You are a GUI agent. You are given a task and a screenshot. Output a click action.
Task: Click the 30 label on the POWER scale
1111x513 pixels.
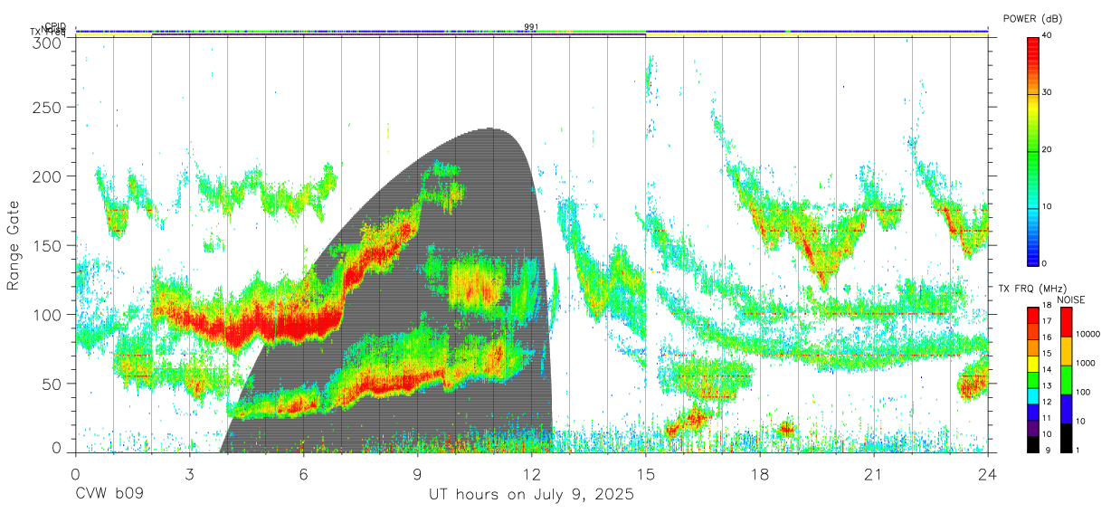pyautogui.click(x=1049, y=92)
